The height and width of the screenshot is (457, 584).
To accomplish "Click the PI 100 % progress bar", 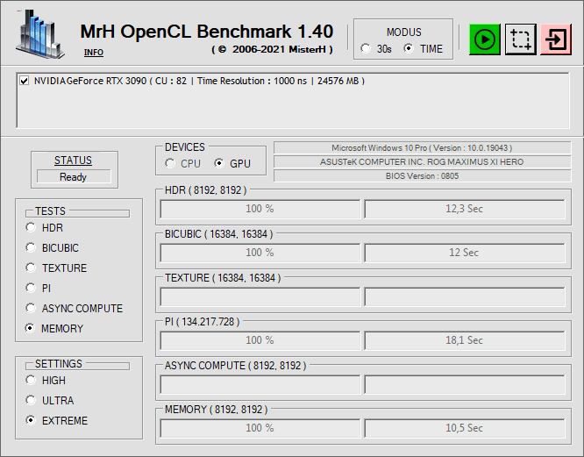I will tap(260, 340).
